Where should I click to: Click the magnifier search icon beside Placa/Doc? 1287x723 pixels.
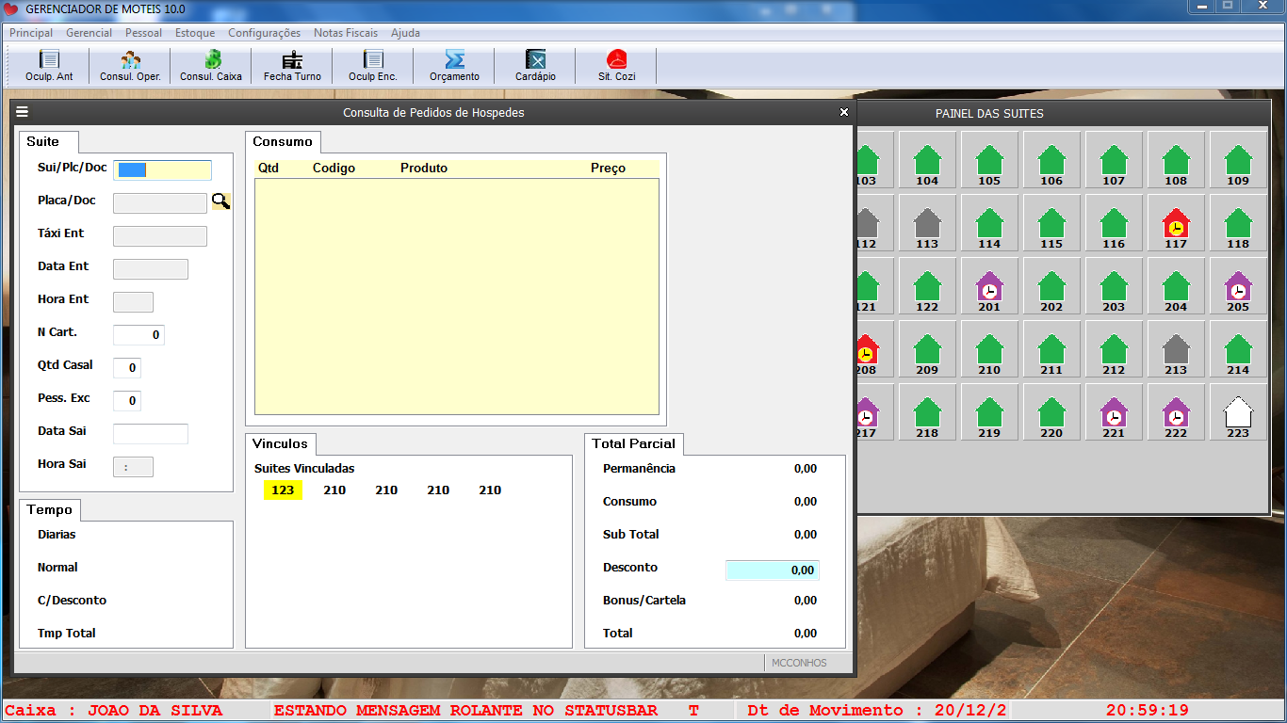pos(220,201)
